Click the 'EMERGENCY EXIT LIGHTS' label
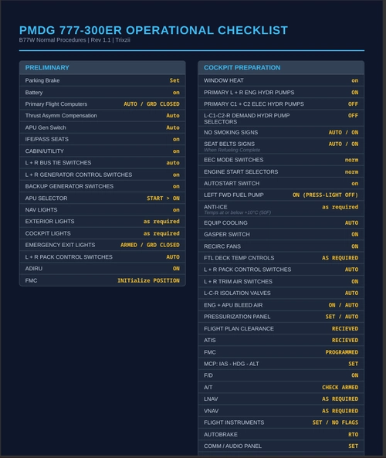The image size is (386, 458). (x=60, y=245)
